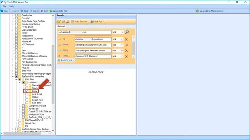The width and height of the screenshot is (250, 140).
Task: Select the General tab
Action: 61,26
